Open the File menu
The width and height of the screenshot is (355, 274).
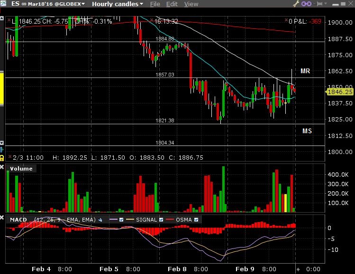pyautogui.click(x=155, y=4)
